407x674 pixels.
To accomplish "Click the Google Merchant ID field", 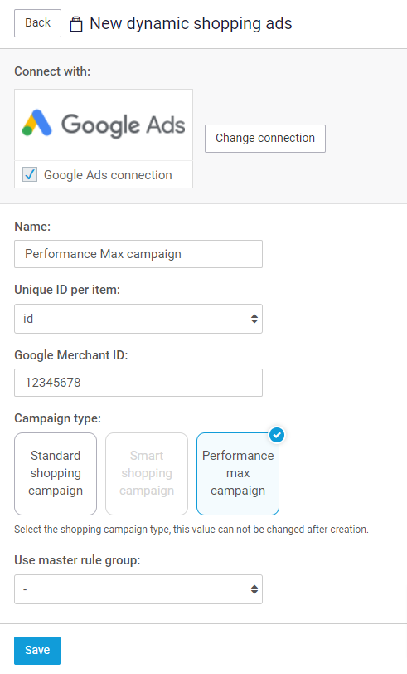I will (x=138, y=383).
